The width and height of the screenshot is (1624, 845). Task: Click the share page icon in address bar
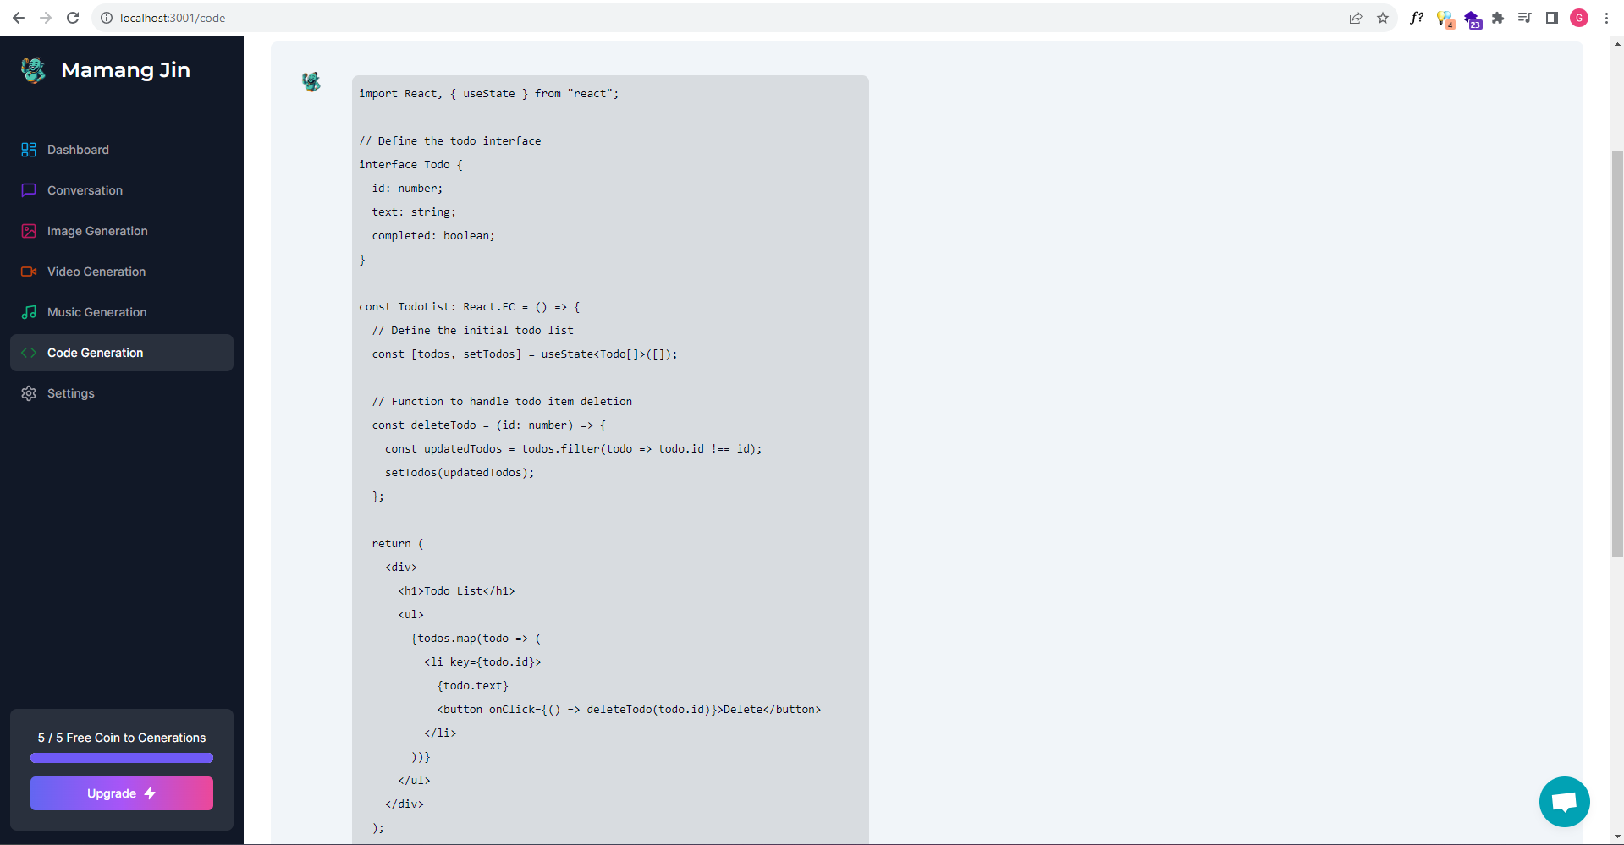tap(1356, 18)
